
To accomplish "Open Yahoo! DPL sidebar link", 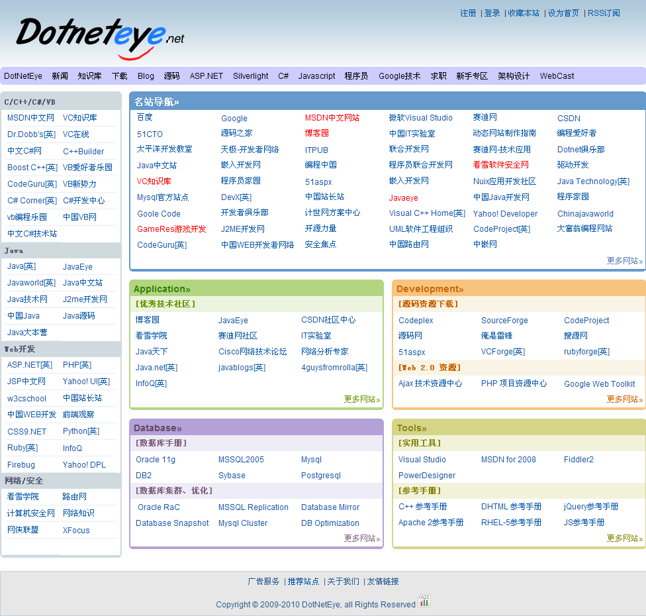I will pos(84,465).
